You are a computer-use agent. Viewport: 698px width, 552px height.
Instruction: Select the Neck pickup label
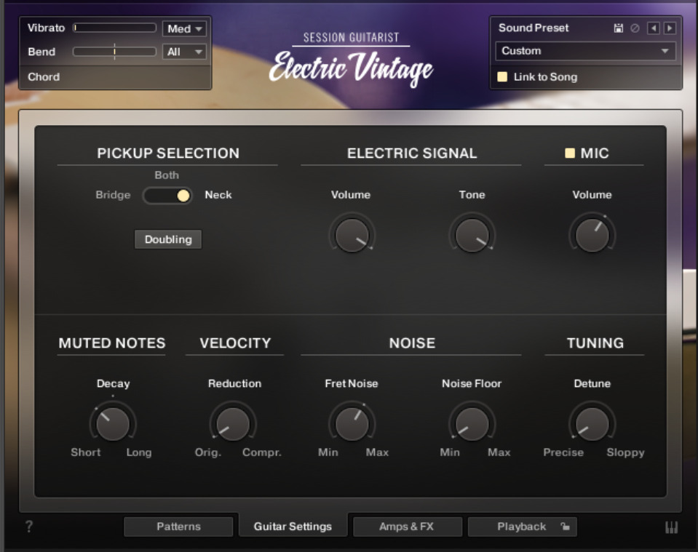pos(218,195)
